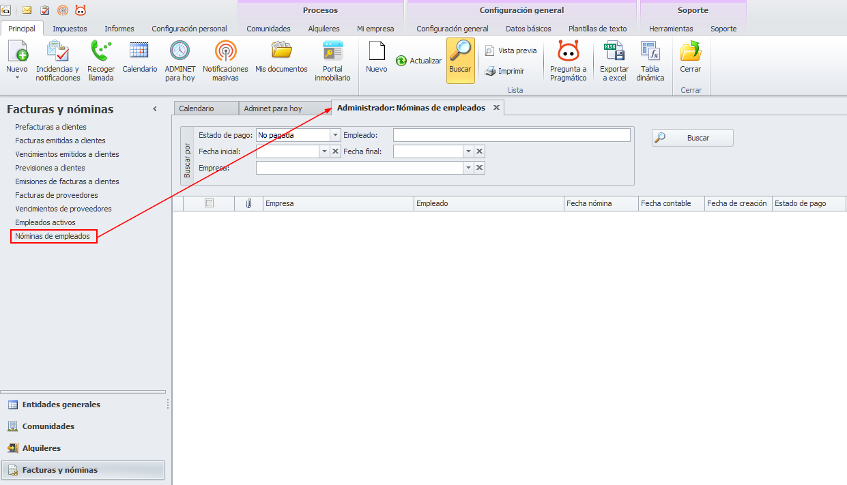Clear the Fecha inicial field
Screen dimensions: 847x485
tap(336, 151)
